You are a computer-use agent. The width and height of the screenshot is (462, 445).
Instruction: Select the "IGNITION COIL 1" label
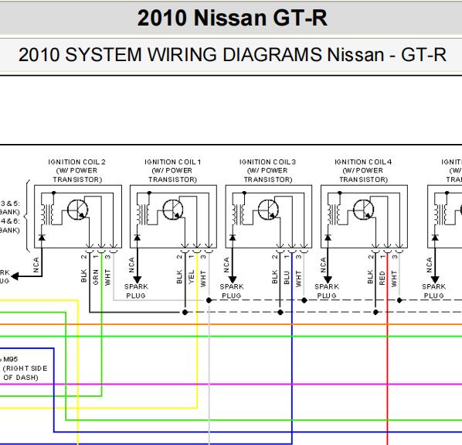point(173,162)
